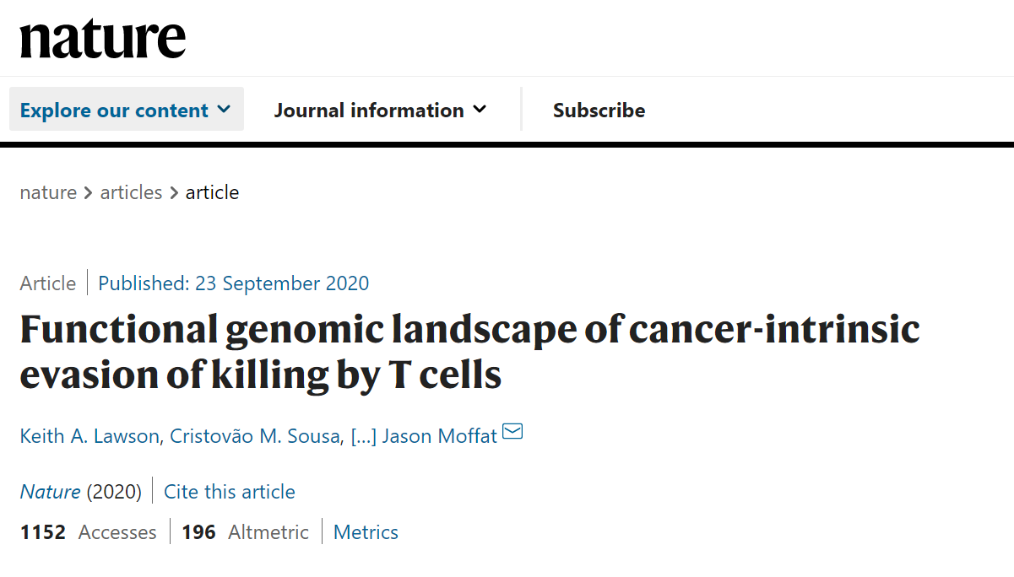Viewport: 1014px width, 577px height.
Task: Go to the articles breadcrumb link
Action: pos(131,192)
